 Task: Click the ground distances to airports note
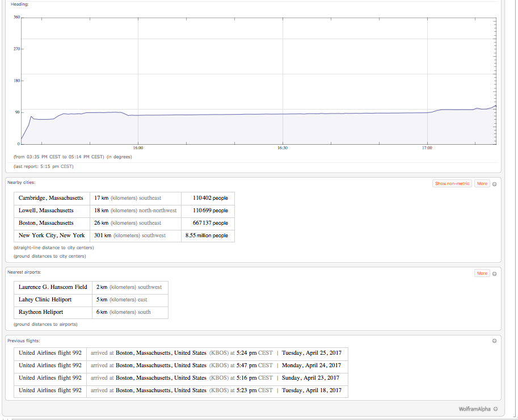click(x=45, y=325)
